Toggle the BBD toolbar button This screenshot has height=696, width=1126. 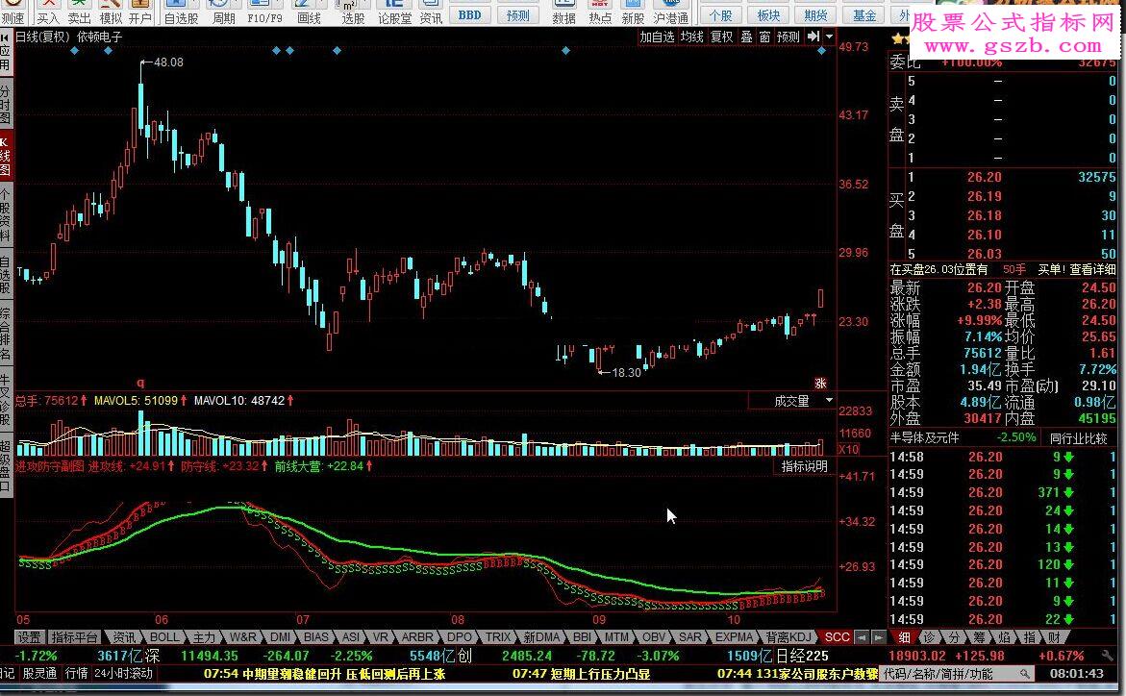469,14
